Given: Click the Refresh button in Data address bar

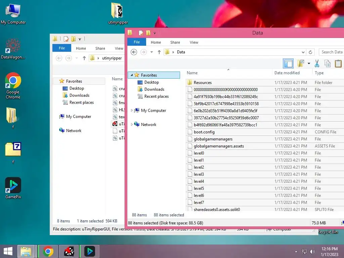Looking at the screenshot, I should coord(310,52).
